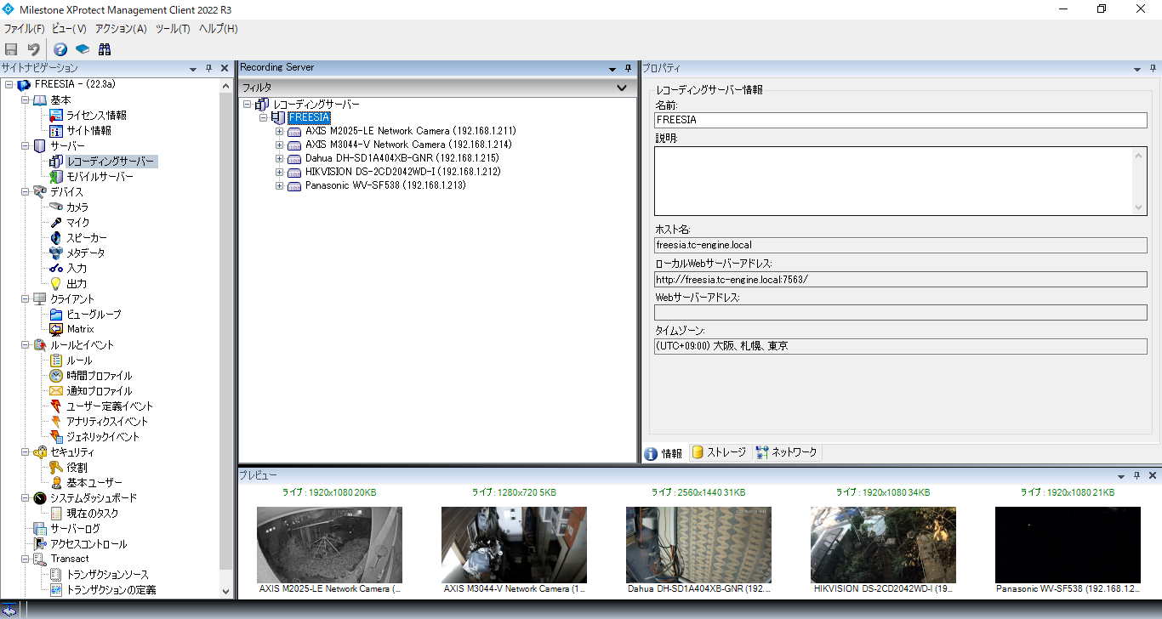The image size is (1162, 619).
Task: Click the taskbar icon at the bottom-left corner
Action: point(9,610)
